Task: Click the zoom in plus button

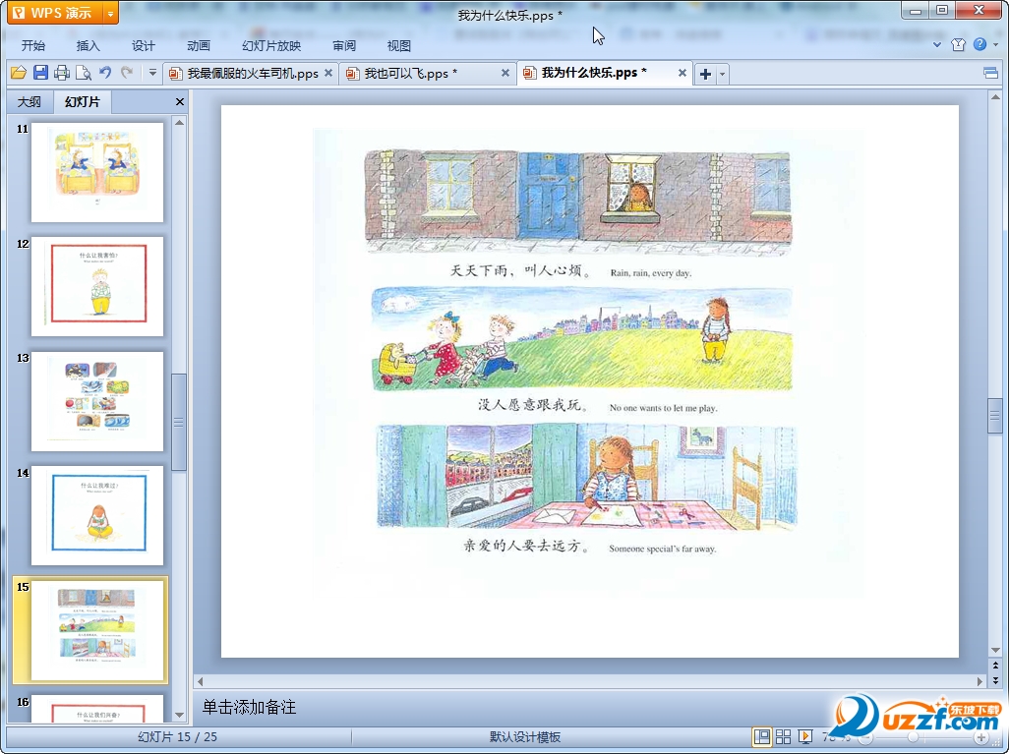Action: click(980, 737)
